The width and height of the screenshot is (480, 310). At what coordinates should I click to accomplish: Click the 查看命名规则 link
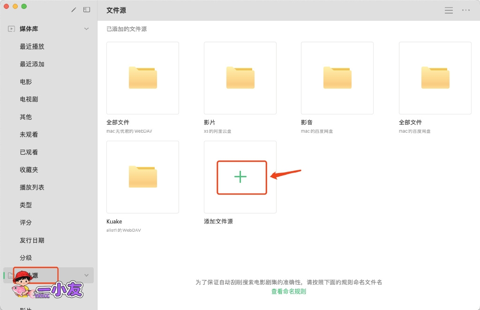288,291
